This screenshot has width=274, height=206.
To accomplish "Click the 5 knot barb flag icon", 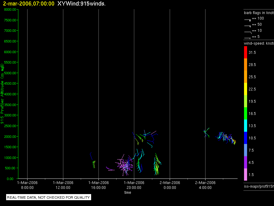I will pyautogui.click(x=247, y=38).
